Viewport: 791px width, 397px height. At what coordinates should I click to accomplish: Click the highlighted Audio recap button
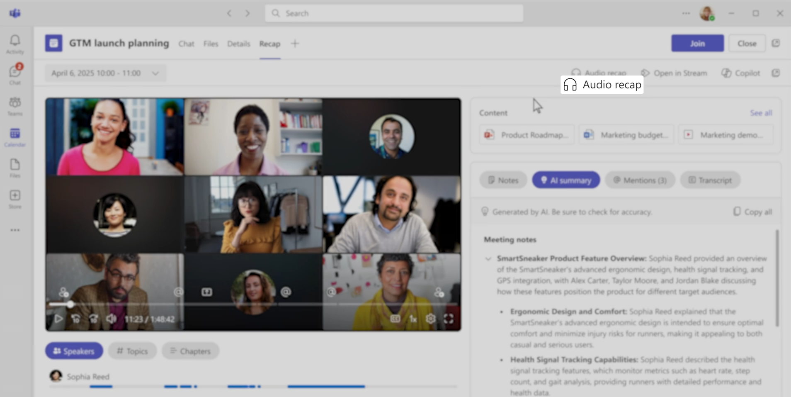[x=602, y=85]
